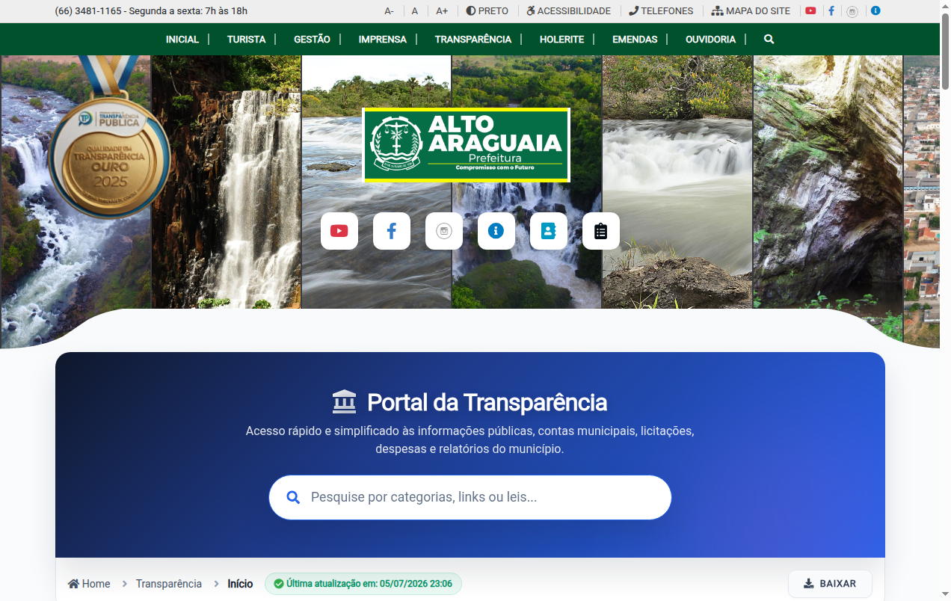
Task: Click the Portal da Transparência heading
Action: (x=487, y=402)
